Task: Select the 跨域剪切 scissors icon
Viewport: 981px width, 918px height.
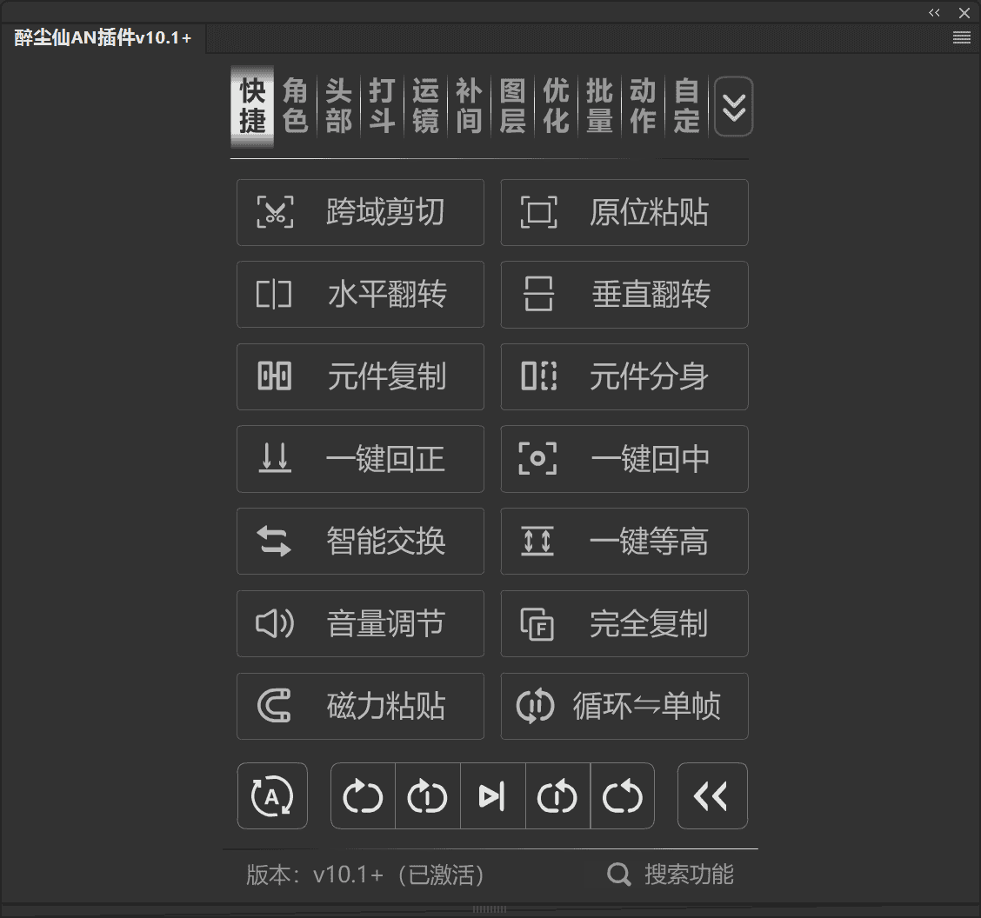Action: 273,212
